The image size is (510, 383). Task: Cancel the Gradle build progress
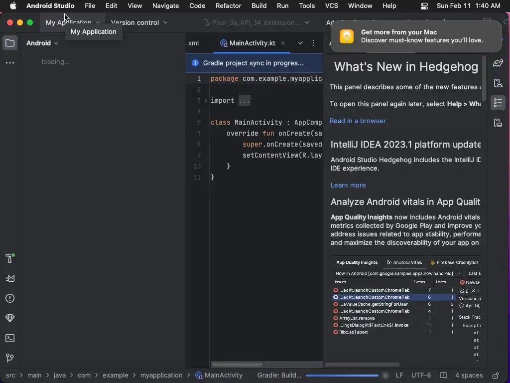(x=385, y=375)
